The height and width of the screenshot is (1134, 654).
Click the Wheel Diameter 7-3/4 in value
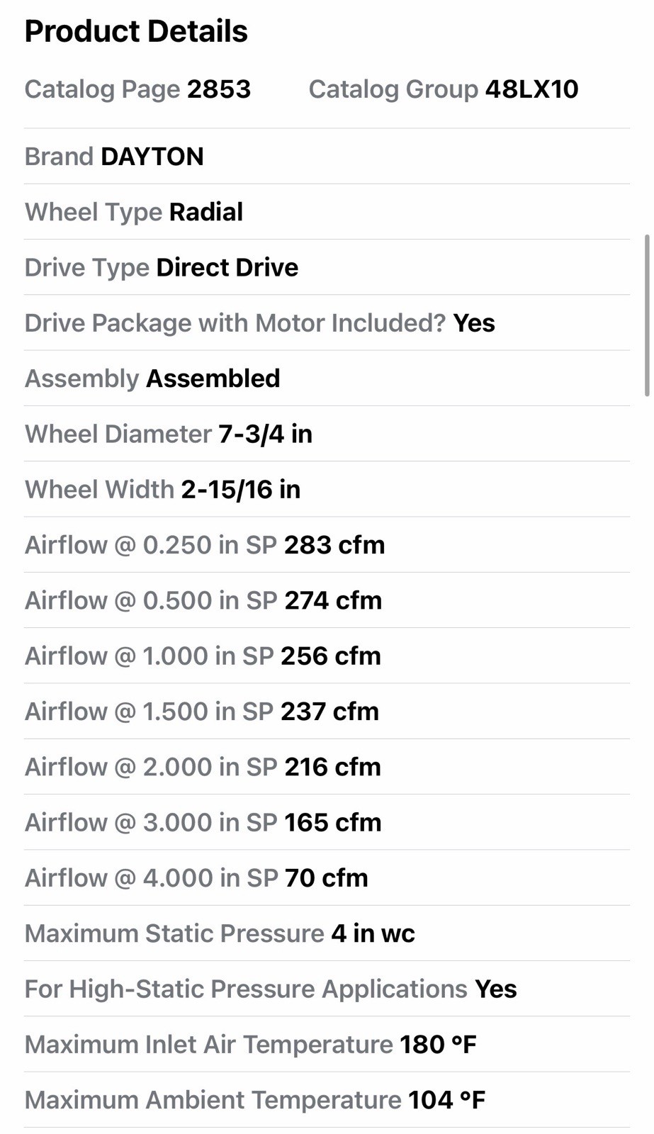pos(265,434)
